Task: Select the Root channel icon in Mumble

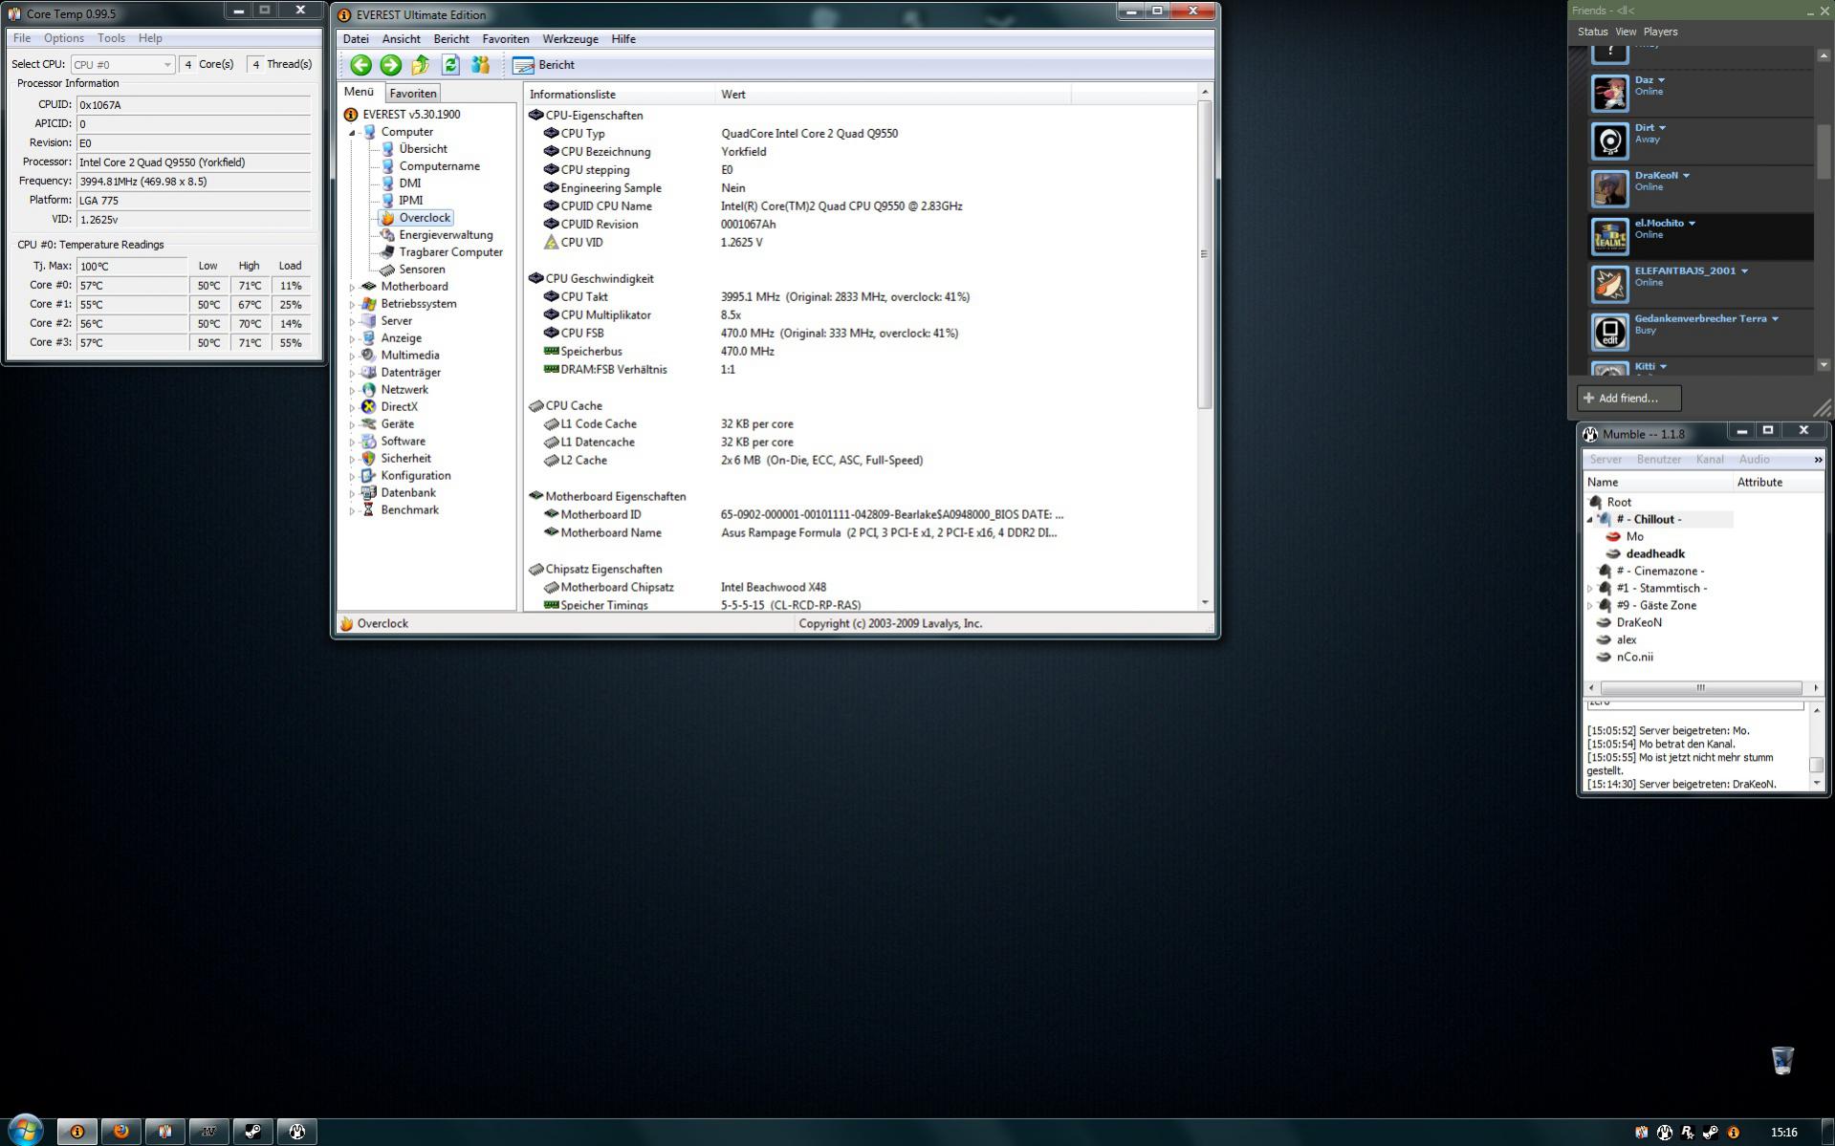Action: coord(1595,502)
